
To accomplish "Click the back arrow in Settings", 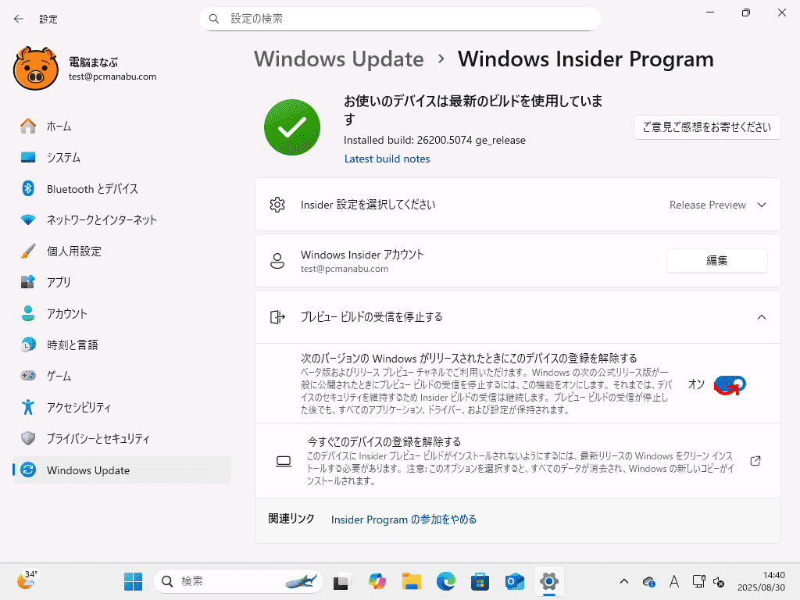I will click(19, 19).
